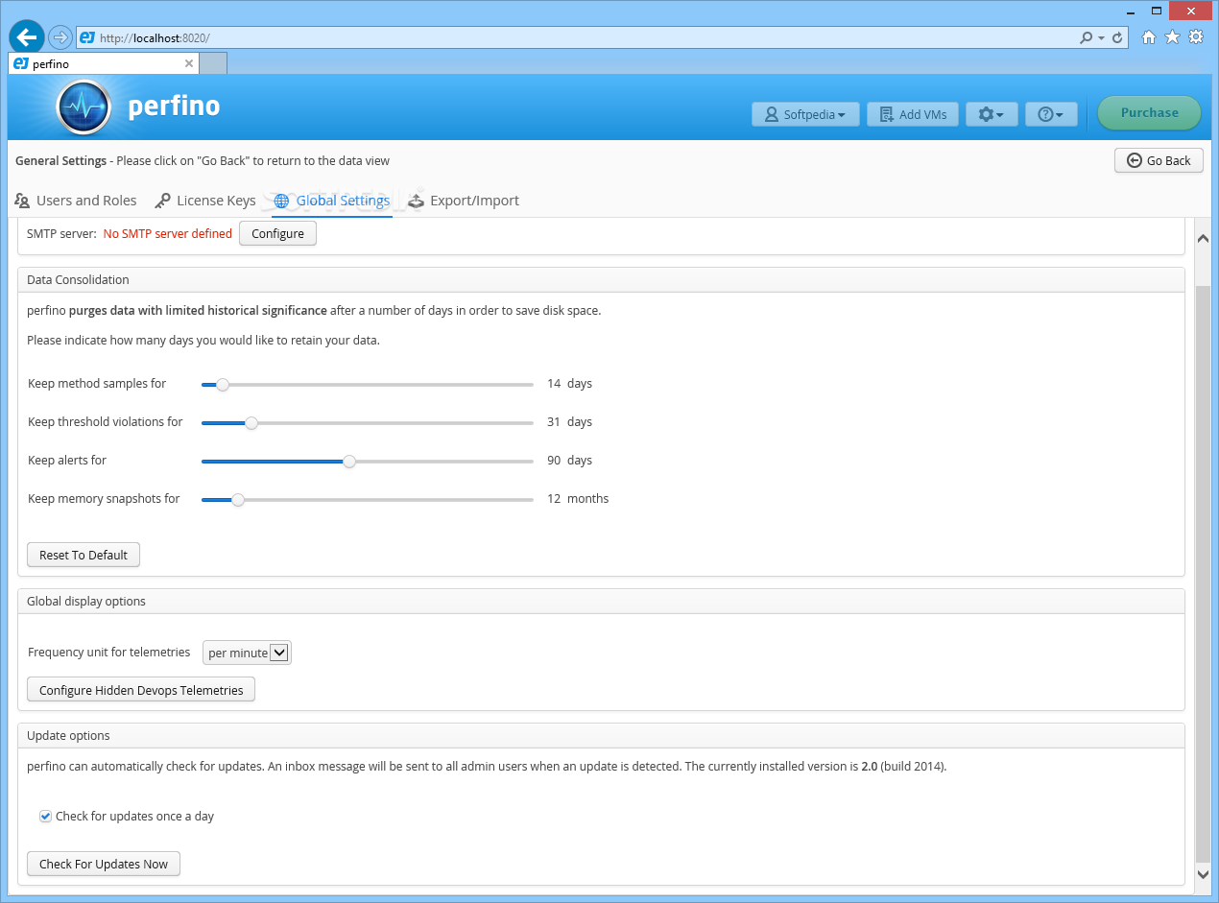Open the Favorites star icon

1172,37
